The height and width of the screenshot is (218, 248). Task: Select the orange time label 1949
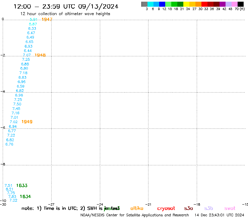pos(27,122)
